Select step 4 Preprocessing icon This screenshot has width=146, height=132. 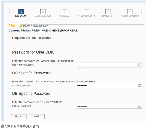86,12
